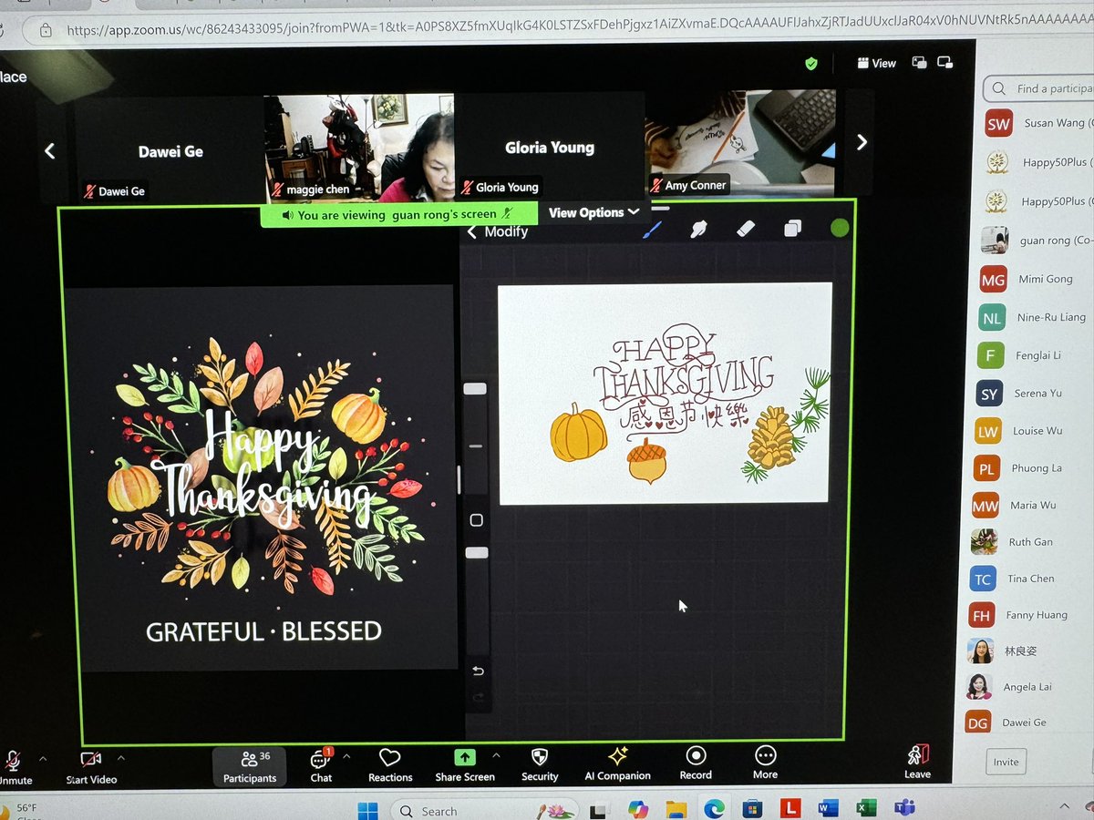Screen dimensions: 1094x820
Task: Click the Find a participant search field
Action: (1039, 88)
